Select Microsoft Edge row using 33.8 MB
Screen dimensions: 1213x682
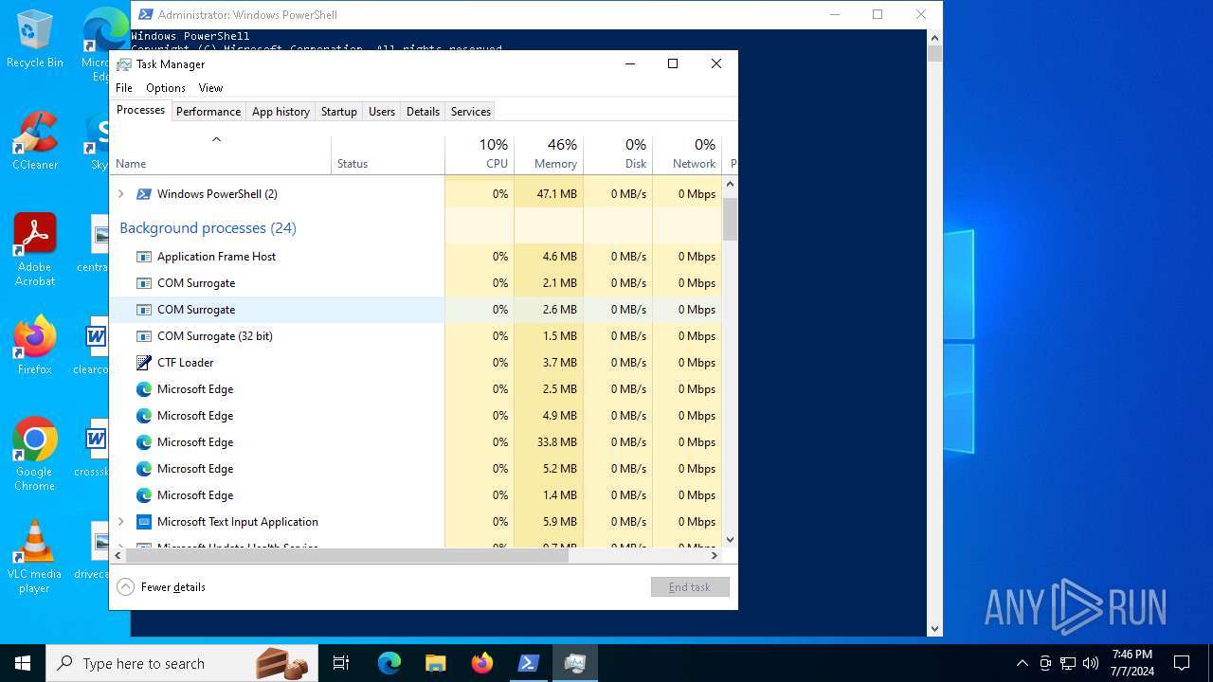pos(416,442)
